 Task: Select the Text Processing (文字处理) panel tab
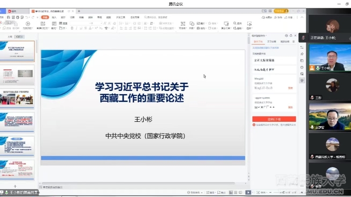coord(272,41)
